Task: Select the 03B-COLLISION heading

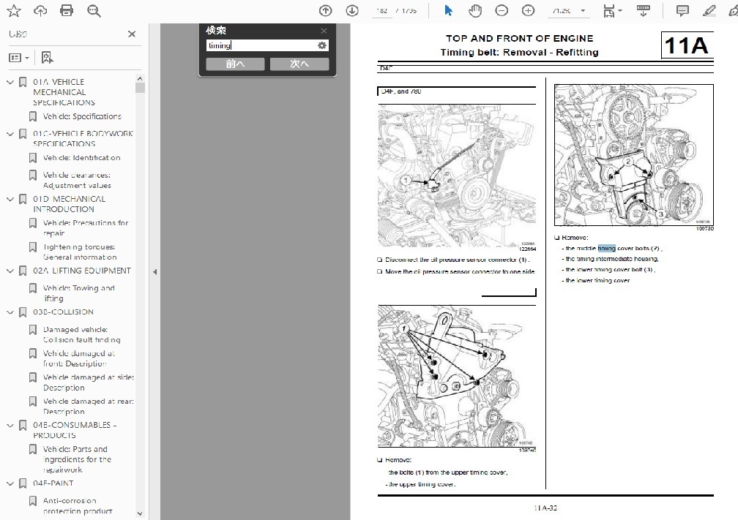Action: [x=63, y=312]
